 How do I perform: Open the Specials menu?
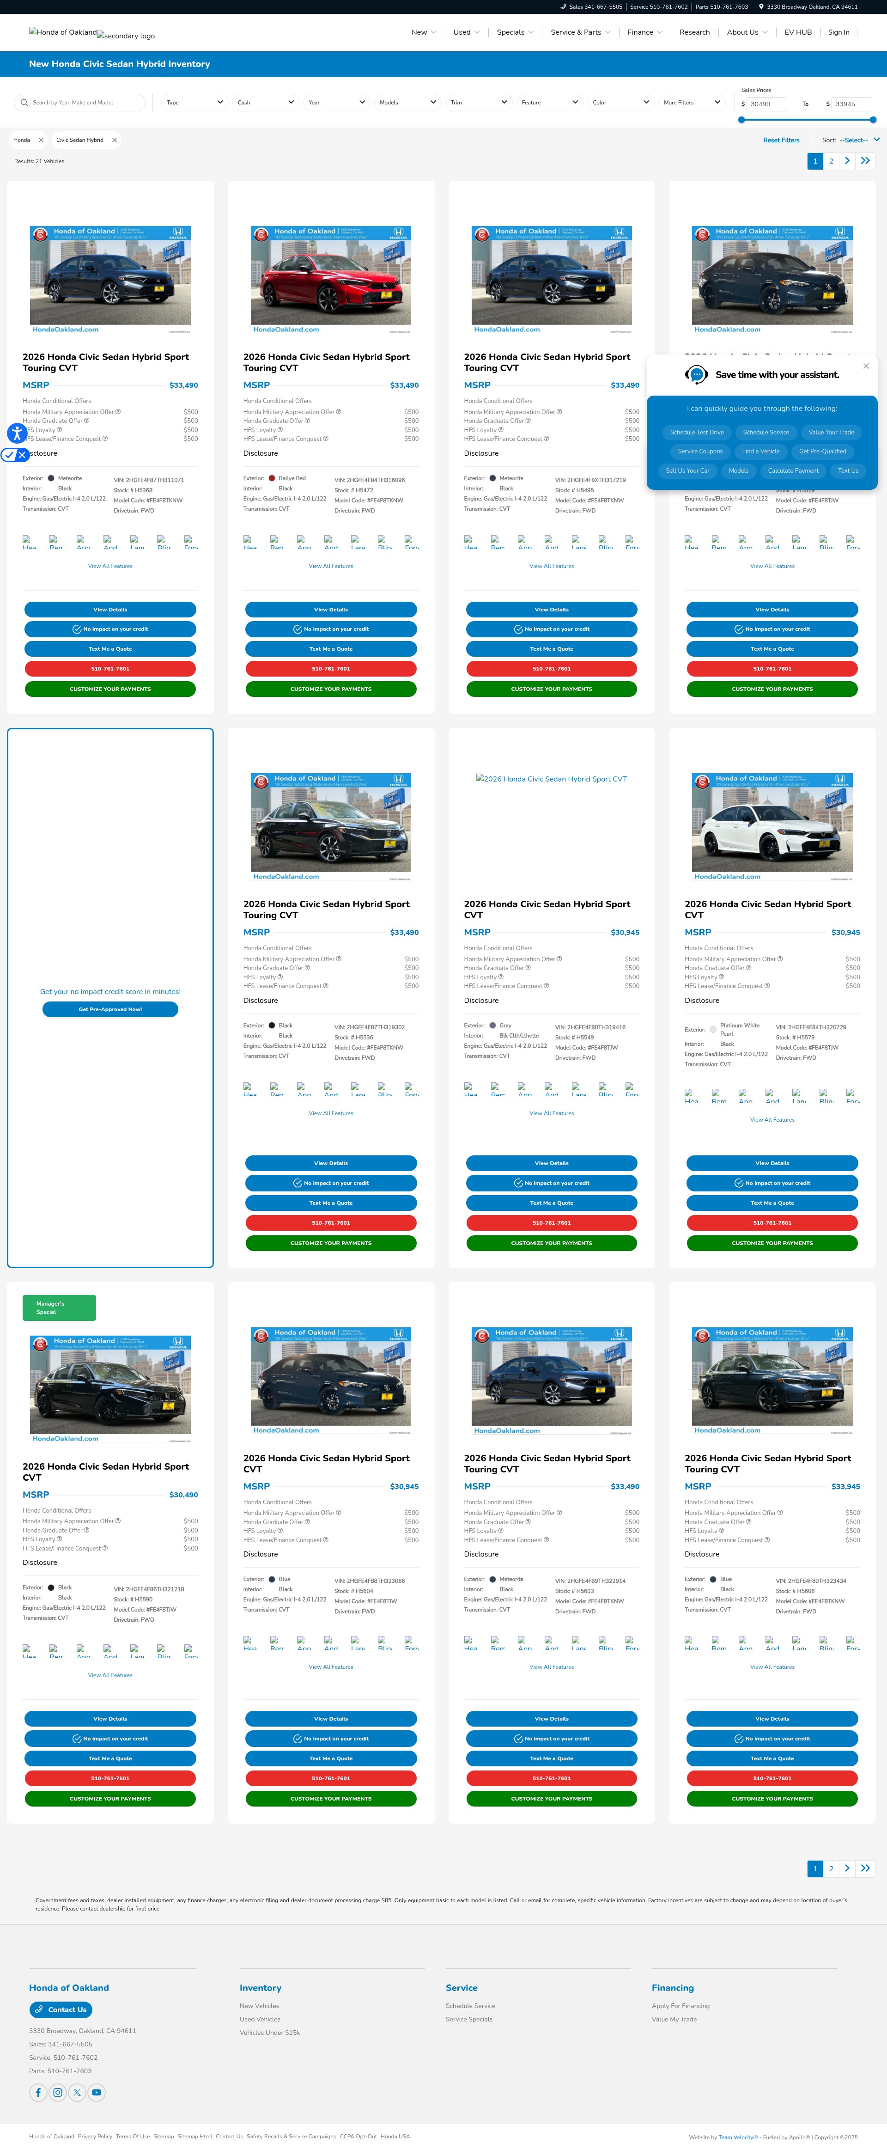click(x=515, y=32)
